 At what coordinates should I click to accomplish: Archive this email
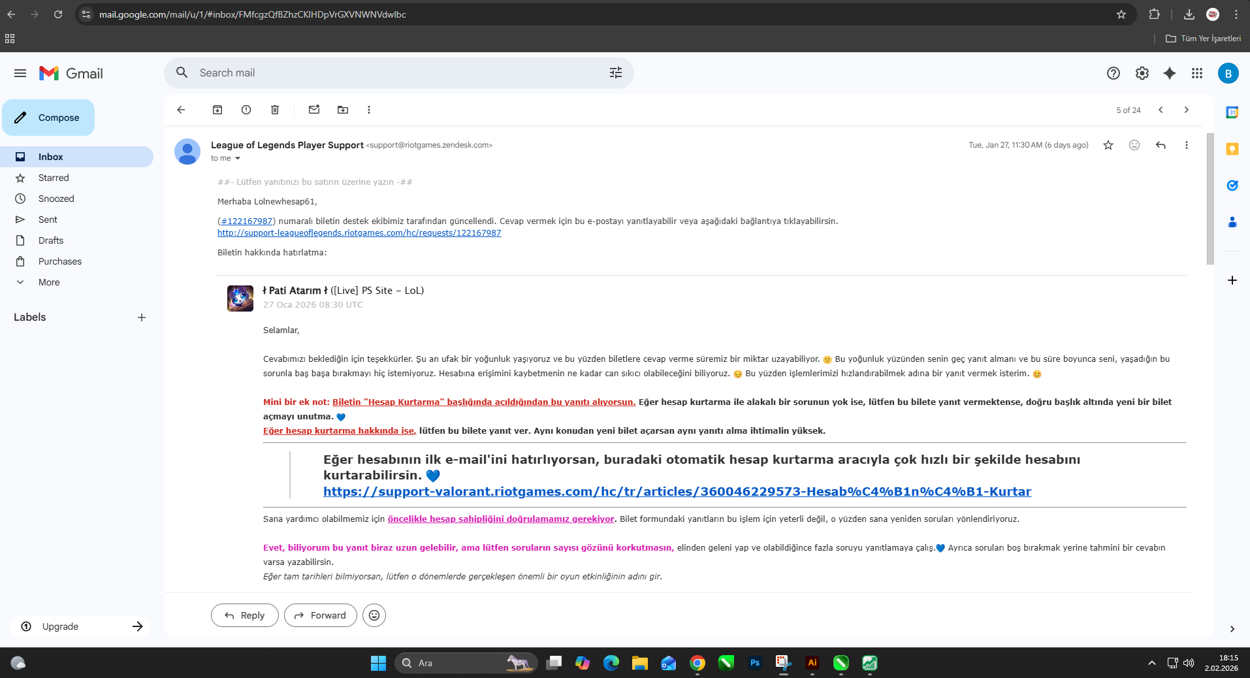click(217, 110)
